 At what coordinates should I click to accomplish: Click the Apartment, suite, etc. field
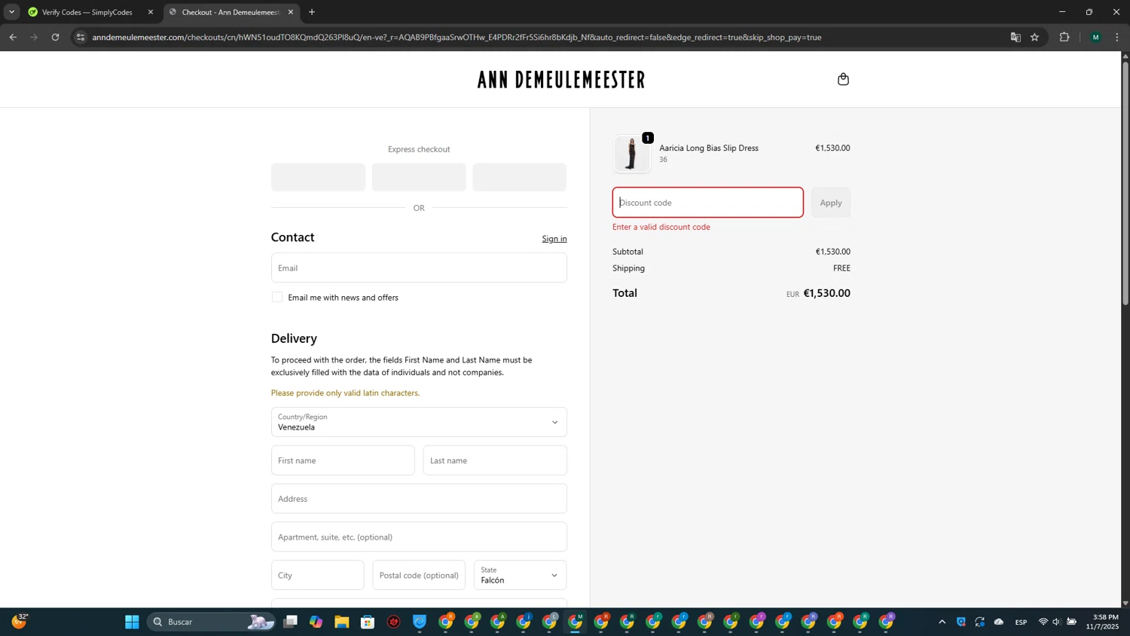[x=419, y=537]
